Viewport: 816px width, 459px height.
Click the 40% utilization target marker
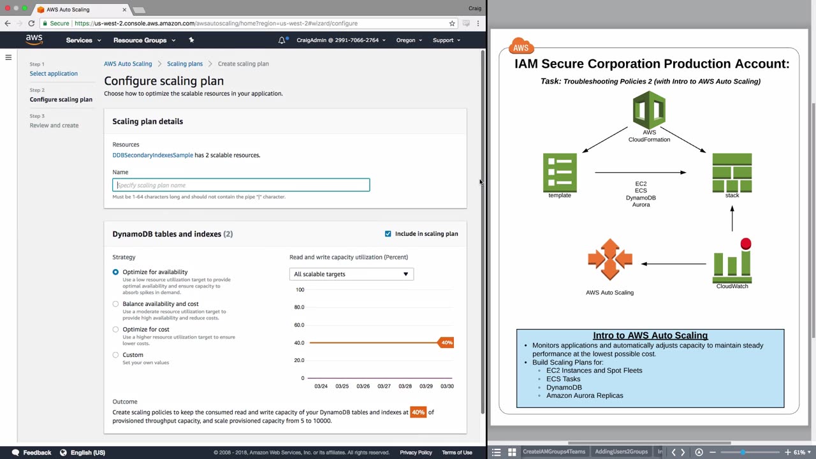[x=446, y=343]
